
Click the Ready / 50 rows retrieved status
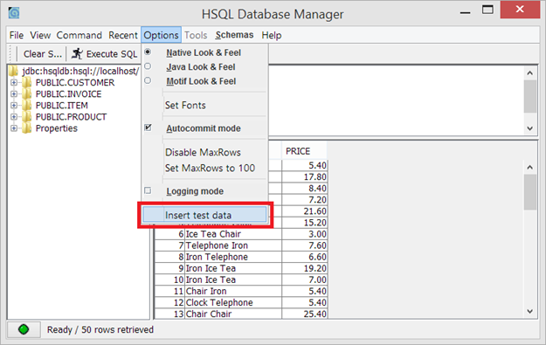[100, 329]
